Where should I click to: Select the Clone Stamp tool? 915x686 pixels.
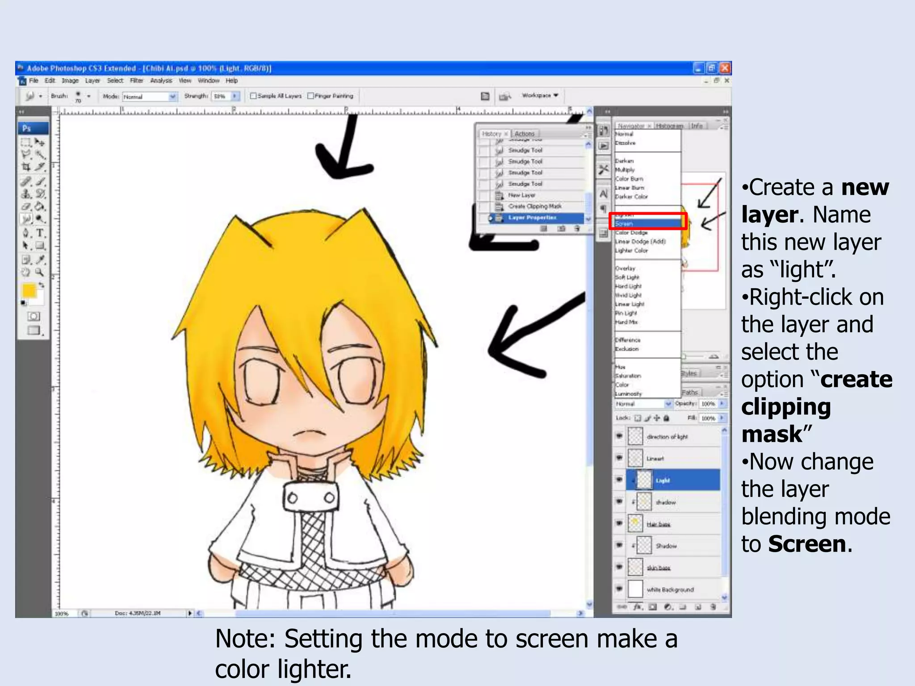pyautogui.click(x=26, y=194)
